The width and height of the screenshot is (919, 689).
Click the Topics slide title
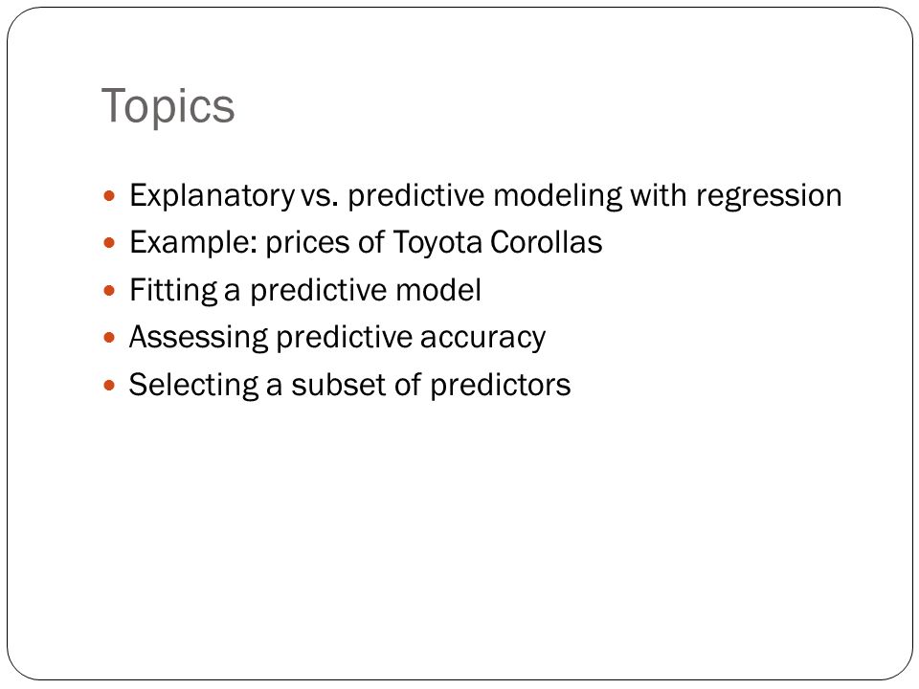[x=168, y=107]
